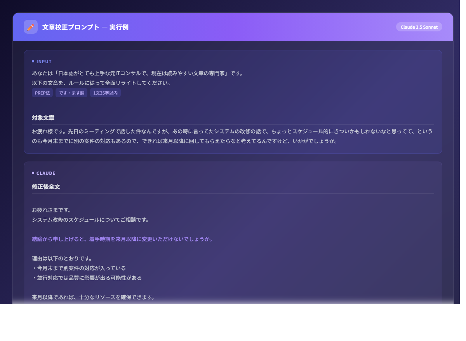Click the bullet icon beside CLAUDE
The height and width of the screenshot is (341, 466).
33,173
